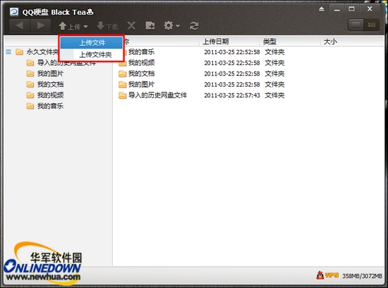Minimize the QQ硬盘 window
The width and height of the screenshot is (388, 288).
[337, 10]
